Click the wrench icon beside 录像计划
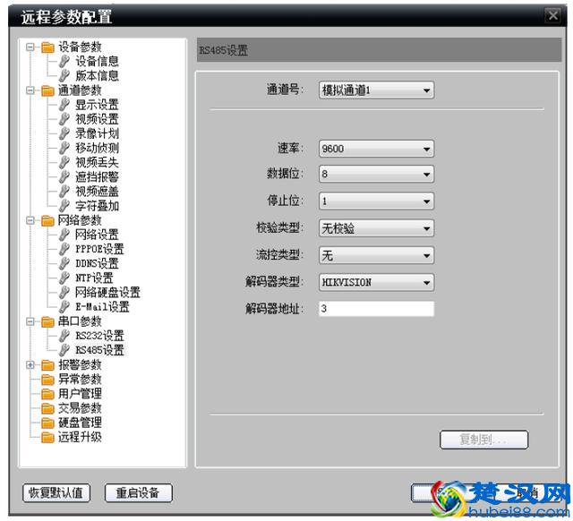Viewport: 573px width, 521px height. 64,133
